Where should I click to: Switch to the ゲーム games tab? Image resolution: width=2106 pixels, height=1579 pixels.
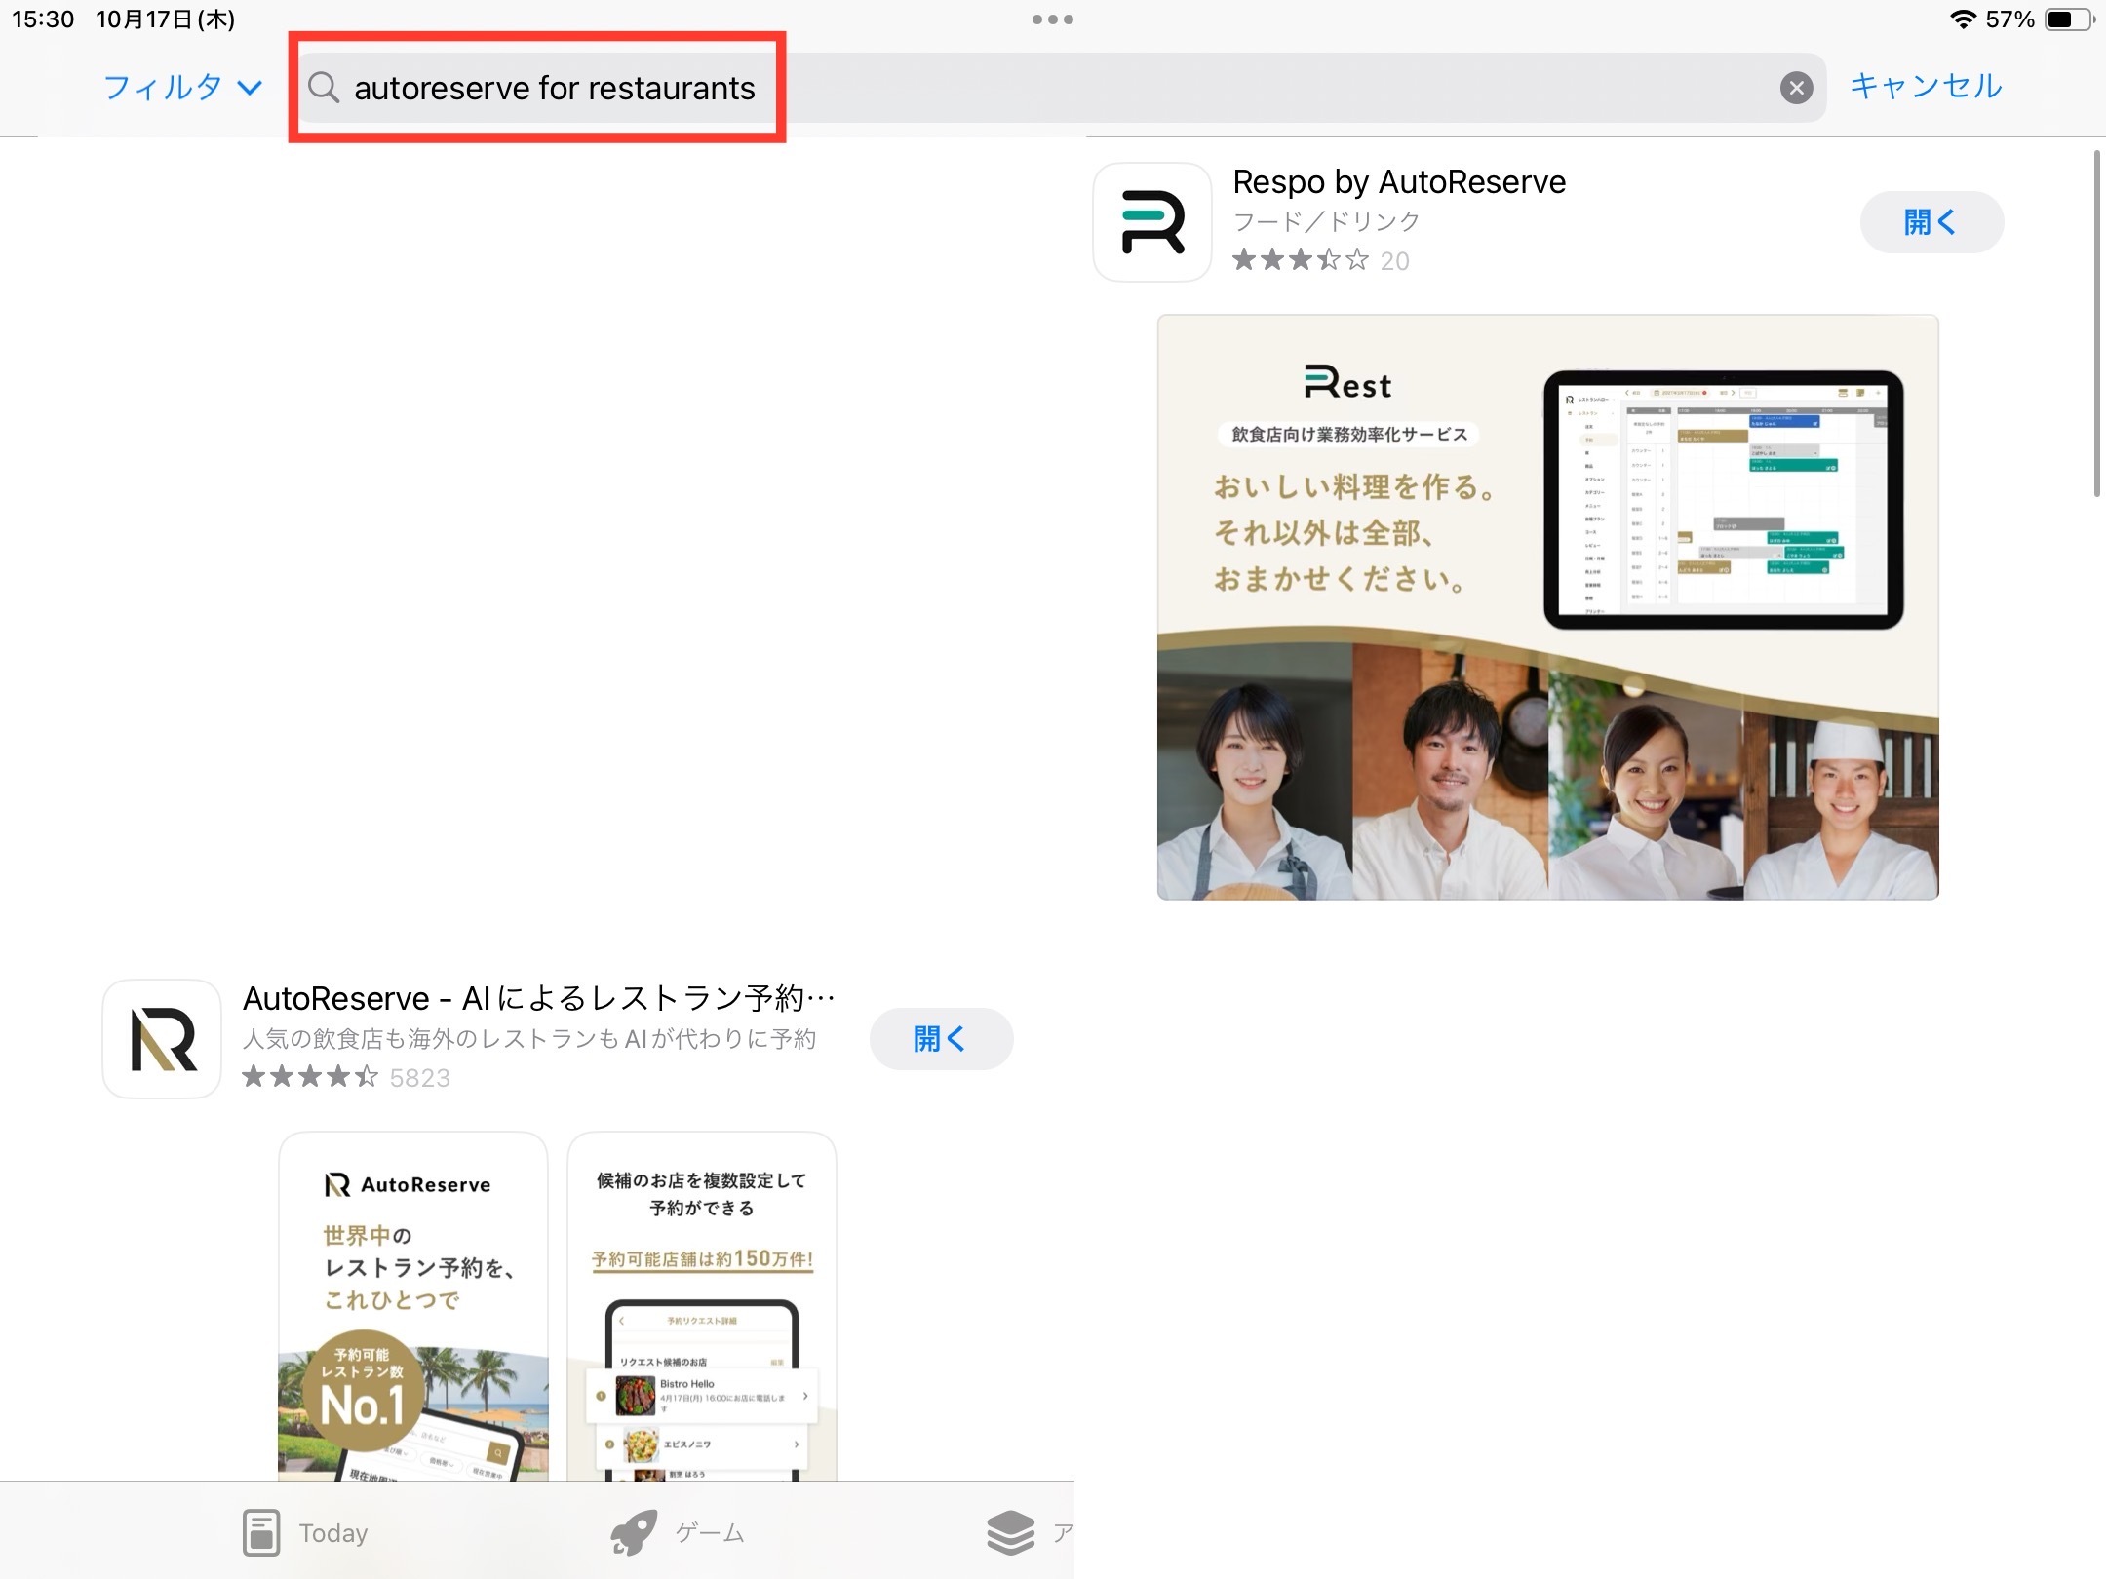(678, 1532)
